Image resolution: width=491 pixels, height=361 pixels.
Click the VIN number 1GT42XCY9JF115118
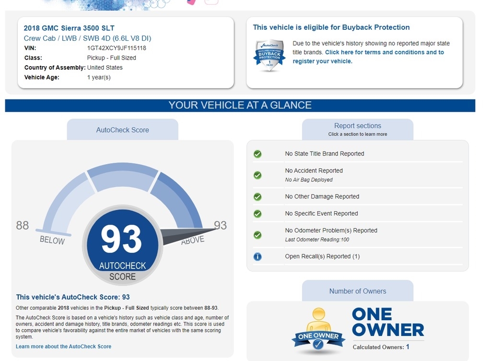117,48
